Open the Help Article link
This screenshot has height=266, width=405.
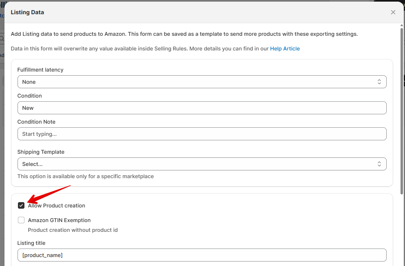click(x=285, y=48)
